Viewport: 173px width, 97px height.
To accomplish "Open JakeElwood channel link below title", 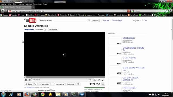I will (29, 30).
